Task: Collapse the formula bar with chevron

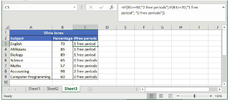Action: point(223,7)
